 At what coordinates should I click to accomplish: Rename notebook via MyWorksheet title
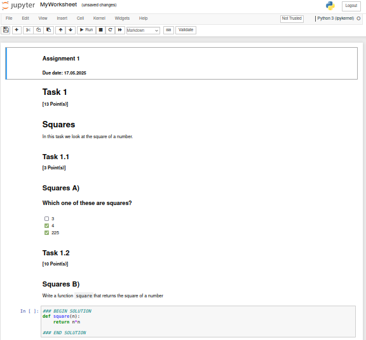[x=58, y=4]
